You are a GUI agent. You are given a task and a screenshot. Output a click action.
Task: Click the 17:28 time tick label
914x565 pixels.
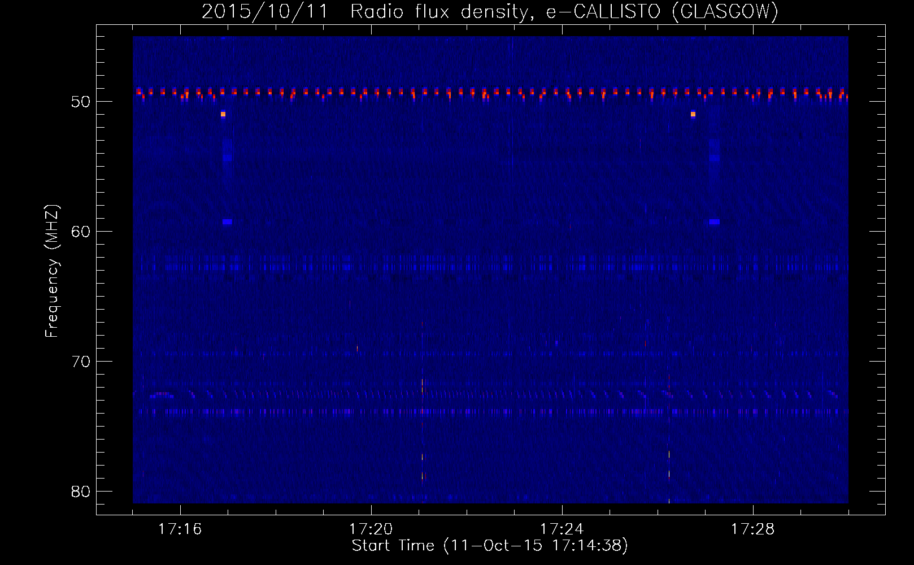coord(753,529)
